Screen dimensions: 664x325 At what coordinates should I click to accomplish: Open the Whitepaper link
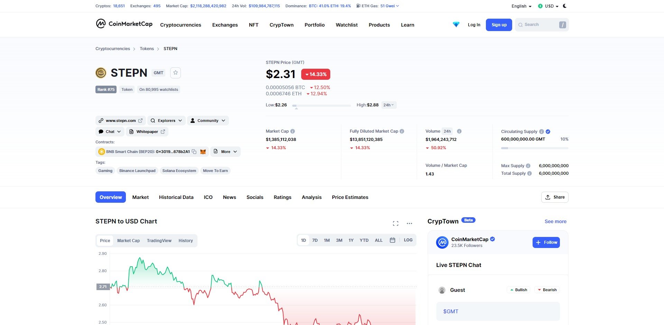(147, 132)
